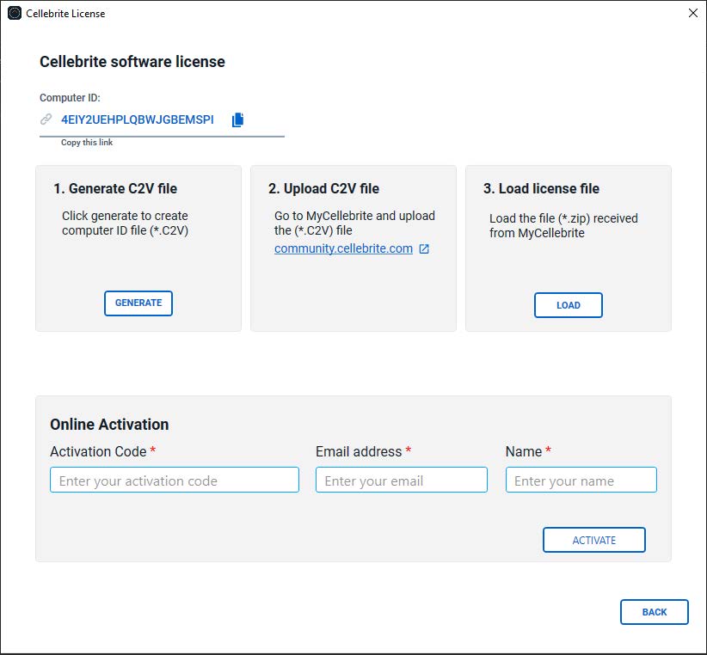Image resolution: width=707 pixels, height=655 pixels.
Task: Click the 'Activation Code' field label
Action: 98,451
